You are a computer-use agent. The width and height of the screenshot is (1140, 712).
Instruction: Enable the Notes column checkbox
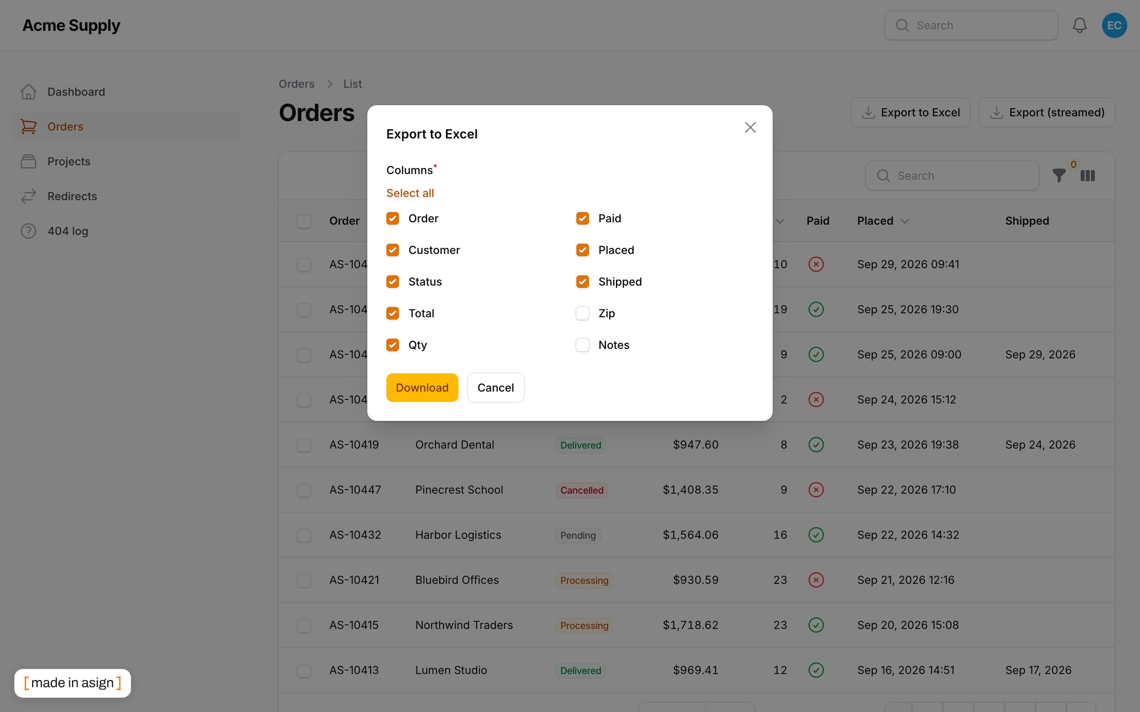click(582, 345)
